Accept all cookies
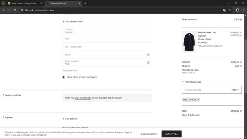247x139 pixels. click(x=171, y=134)
